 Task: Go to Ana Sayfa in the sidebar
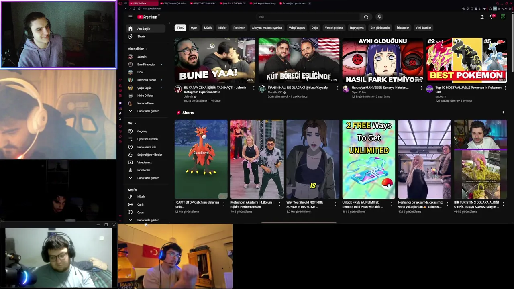click(145, 28)
